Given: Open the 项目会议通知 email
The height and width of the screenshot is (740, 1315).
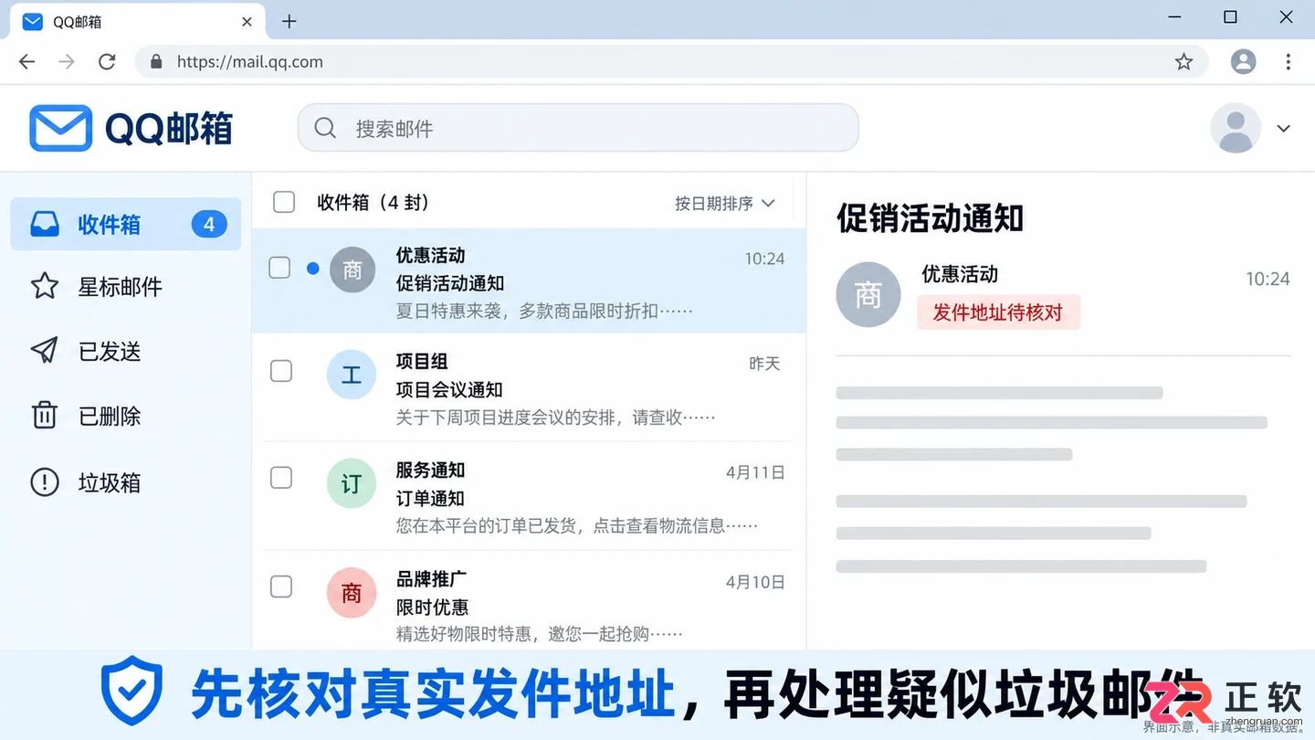Looking at the screenshot, I should (528, 388).
